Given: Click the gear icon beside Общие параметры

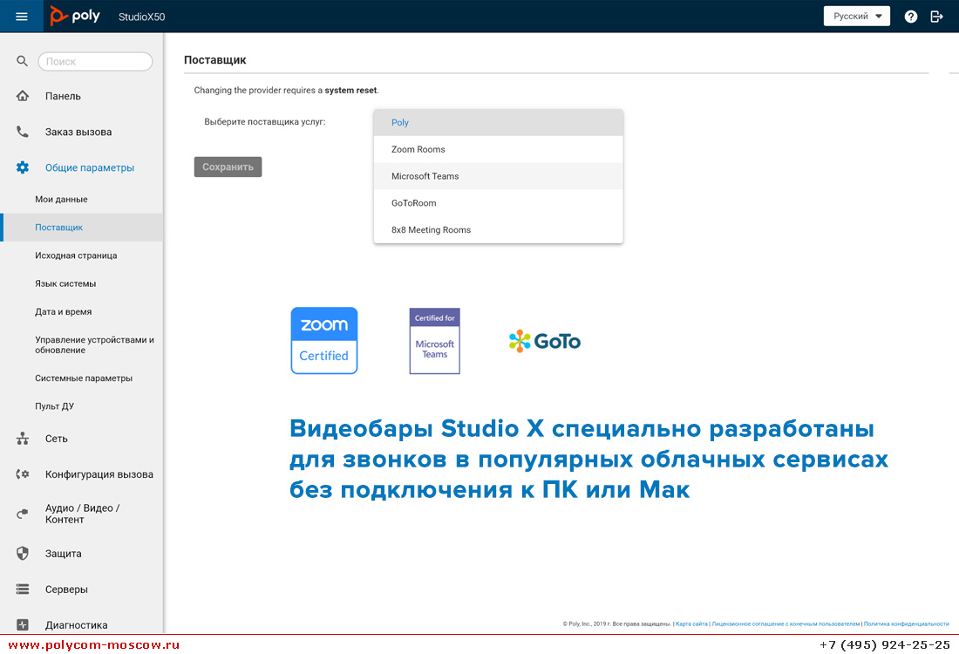Looking at the screenshot, I should (23, 167).
